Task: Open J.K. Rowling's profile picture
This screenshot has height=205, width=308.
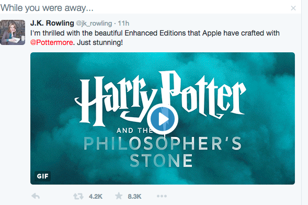Action: pyautogui.click(x=13, y=32)
